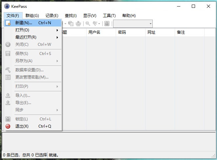
Task: Click the KeePass lock icon in title bar
Action: pos(7,6)
